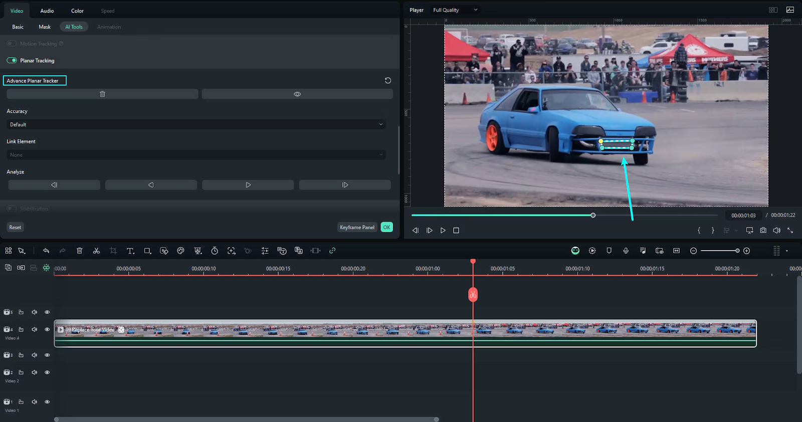Confirm with the OK button
This screenshot has width=802, height=422.
[386, 227]
